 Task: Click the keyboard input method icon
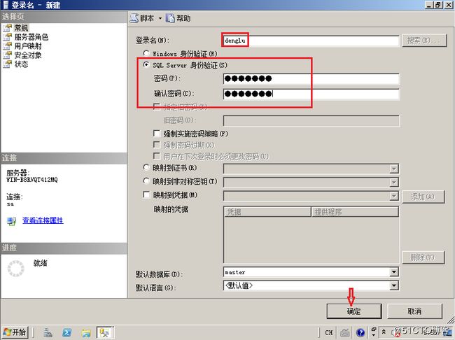coord(344,332)
